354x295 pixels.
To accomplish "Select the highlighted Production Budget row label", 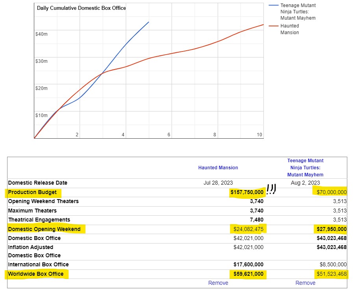I will point(32,192).
